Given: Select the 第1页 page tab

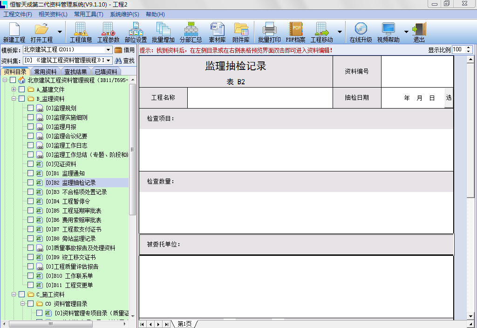Looking at the screenshot, I should click(x=184, y=324).
